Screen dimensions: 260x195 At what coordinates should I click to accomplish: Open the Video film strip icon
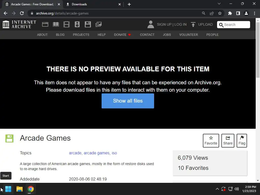click(67, 24)
